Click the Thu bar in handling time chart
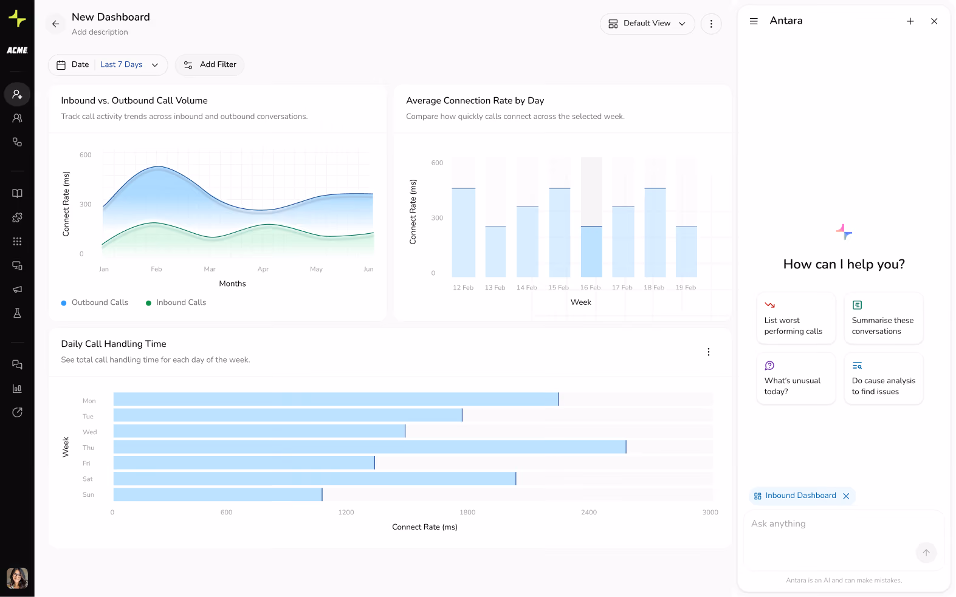The width and height of the screenshot is (956, 597). coord(370,447)
